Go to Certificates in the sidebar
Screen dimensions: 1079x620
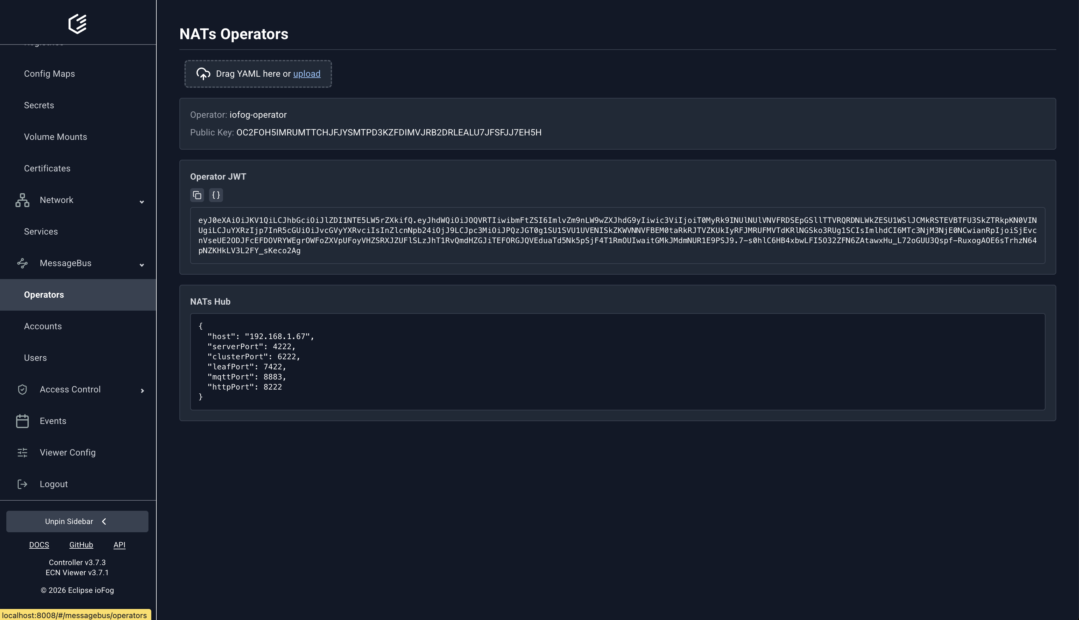(x=47, y=168)
